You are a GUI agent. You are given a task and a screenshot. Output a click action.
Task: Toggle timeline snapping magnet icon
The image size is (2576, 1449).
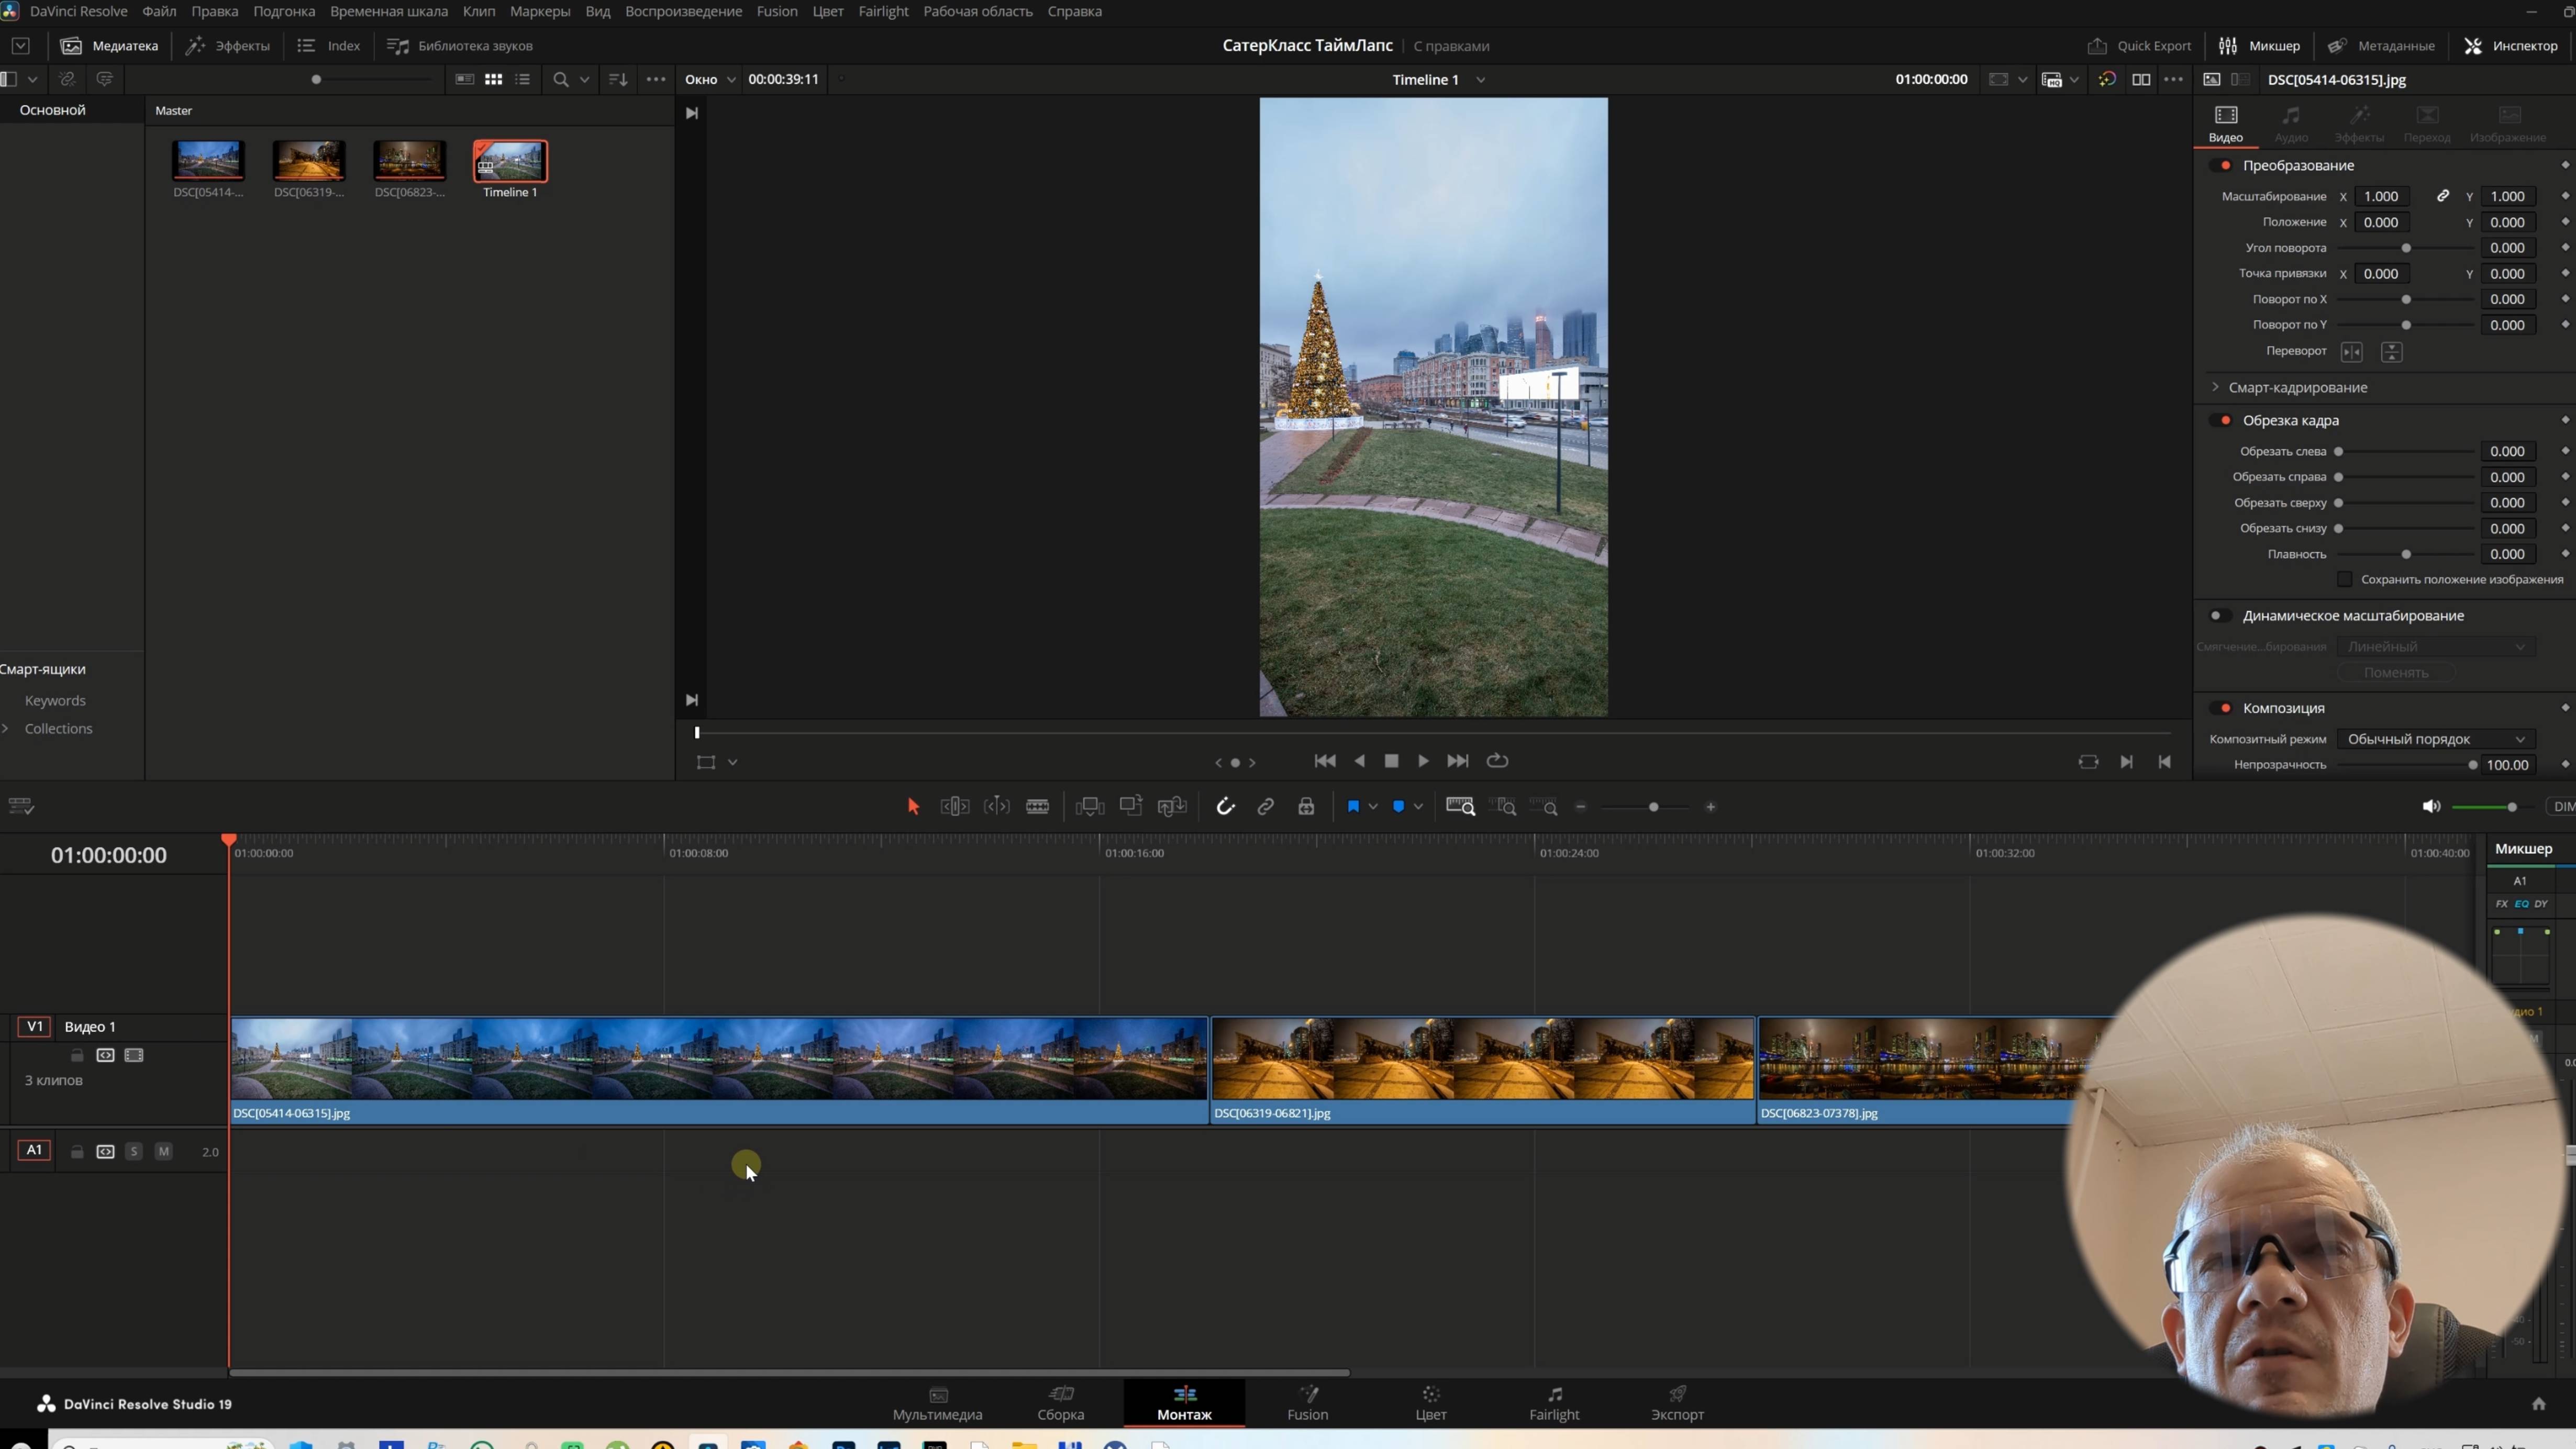coord(1225,807)
